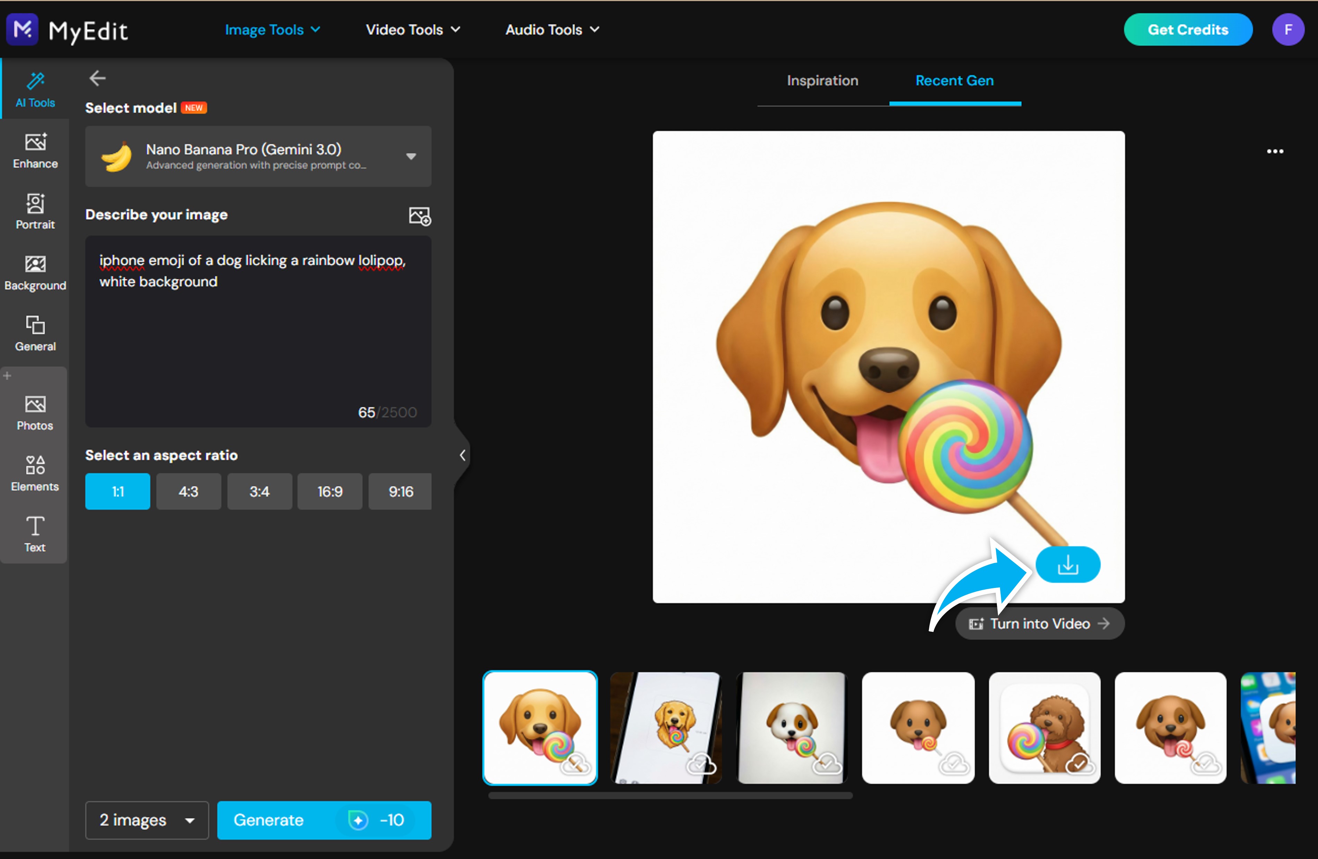
Task: Open the General tools icon
Action: (x=35, y=333)
